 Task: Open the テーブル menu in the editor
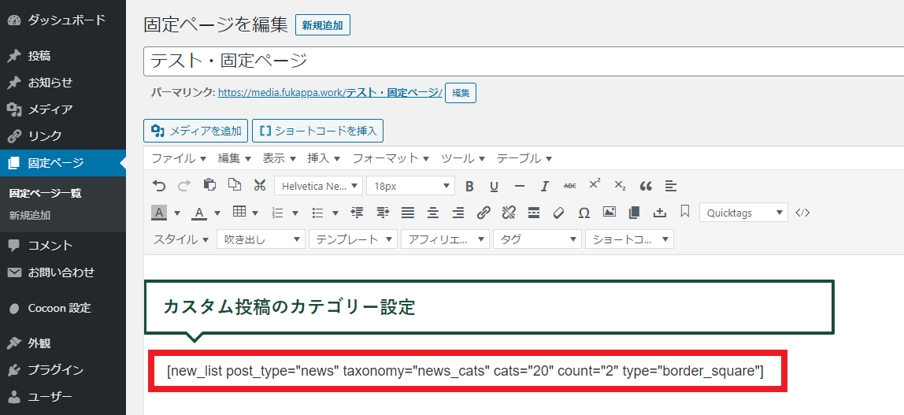(524, 158)
